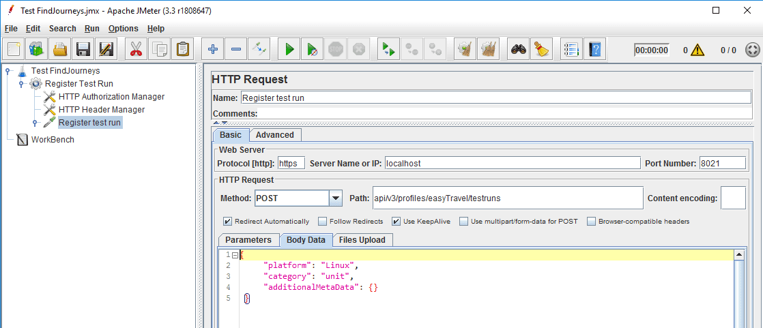
Task: Cut selection with scissors icon
Action: coord(136,49)
